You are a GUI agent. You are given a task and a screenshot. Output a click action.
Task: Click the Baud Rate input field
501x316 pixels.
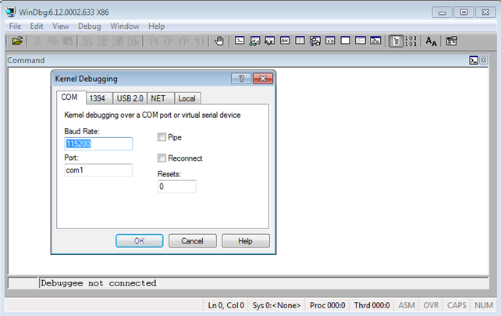98,144
